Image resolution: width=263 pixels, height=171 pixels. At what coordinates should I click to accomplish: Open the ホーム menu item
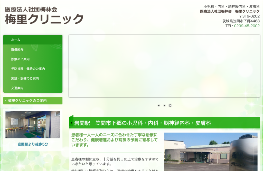33,40
